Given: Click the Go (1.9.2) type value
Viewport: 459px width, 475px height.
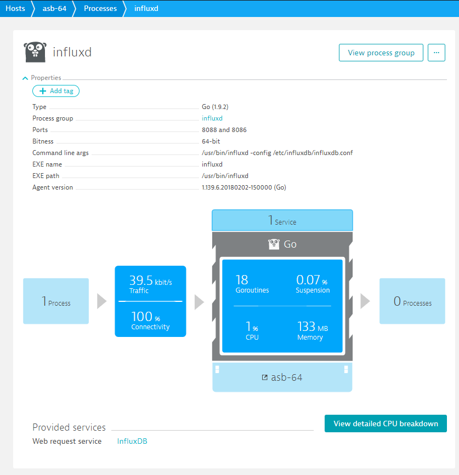Looking at the screenshot, I should 215,107.
